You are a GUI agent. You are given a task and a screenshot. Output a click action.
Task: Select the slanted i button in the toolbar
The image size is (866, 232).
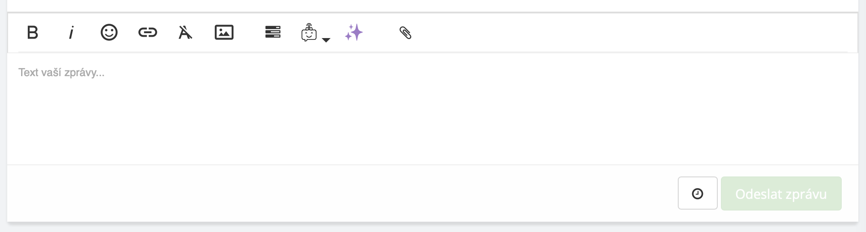point(71,33)
